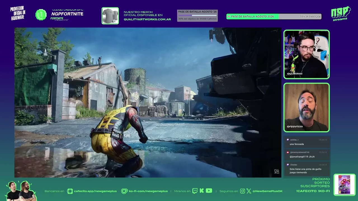
Task: Select the Metroid game box thumbnail
Action: [x=345, y=185]
